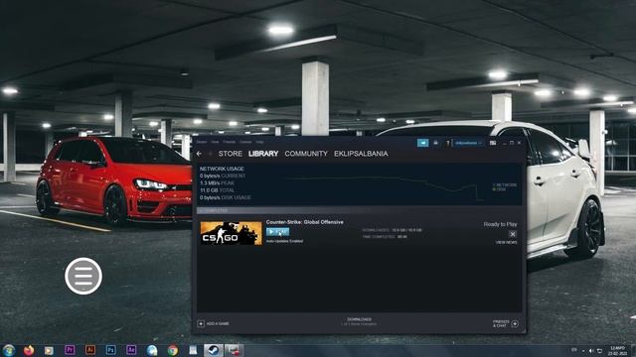Open the screen recorder taskbar icon
636x357 pixels.
click(x=235, y=350)
